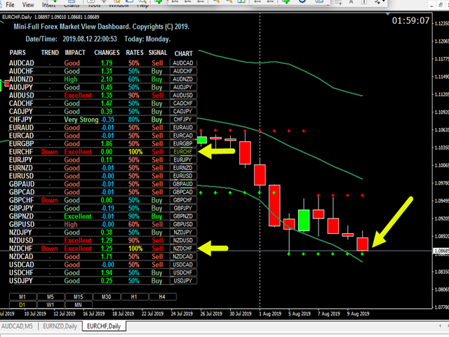Click the NZDCAD chart button

[x=183, y=256]
